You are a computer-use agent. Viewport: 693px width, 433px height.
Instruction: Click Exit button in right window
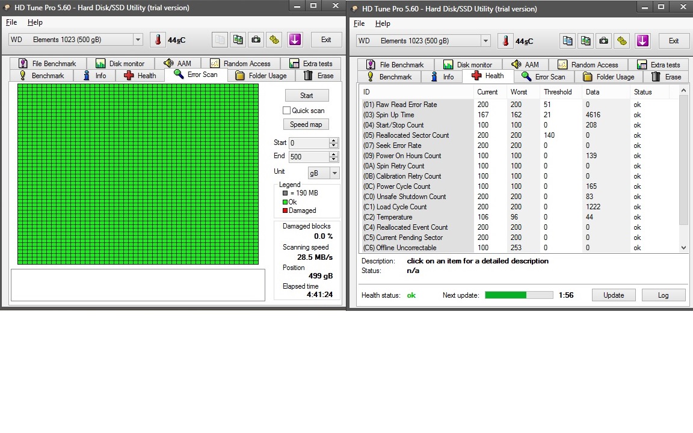pyautogui.click(x=674, y=41)
